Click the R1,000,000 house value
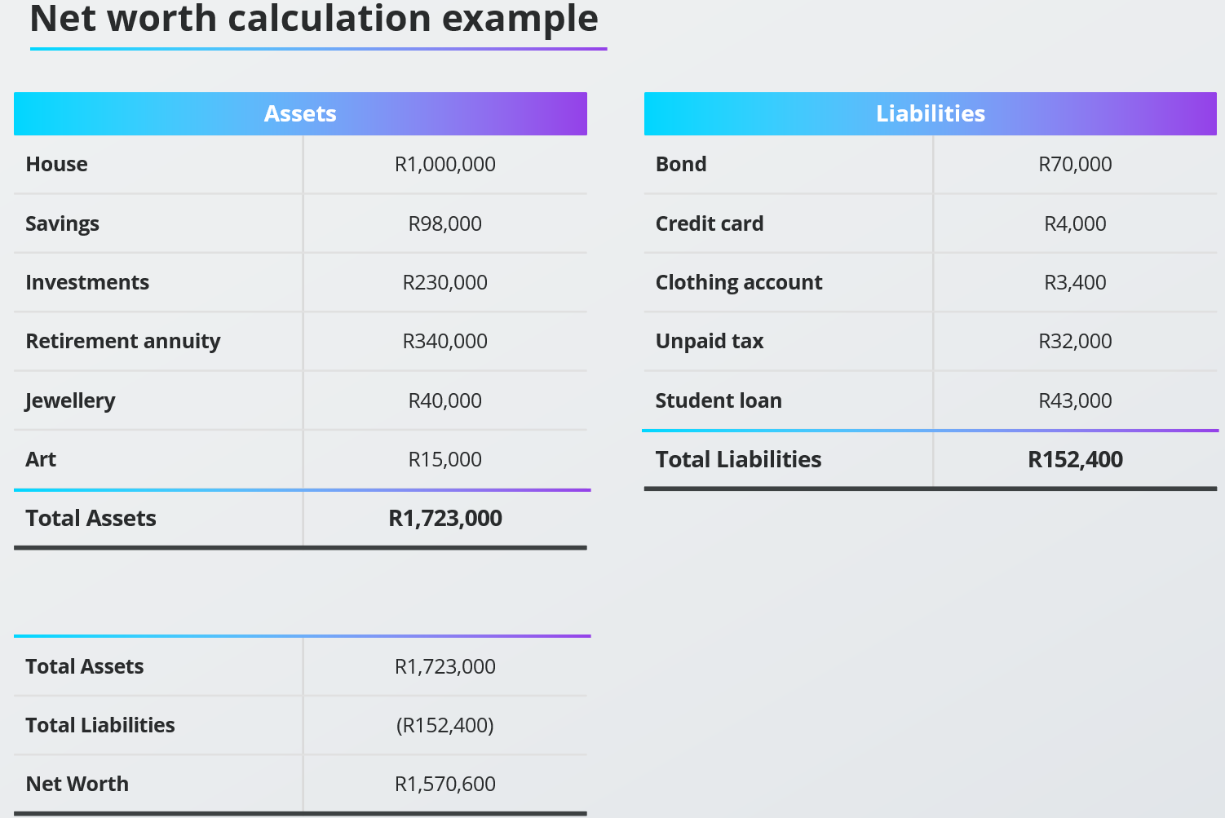1225x818 pixels. (x=445, y=164)
